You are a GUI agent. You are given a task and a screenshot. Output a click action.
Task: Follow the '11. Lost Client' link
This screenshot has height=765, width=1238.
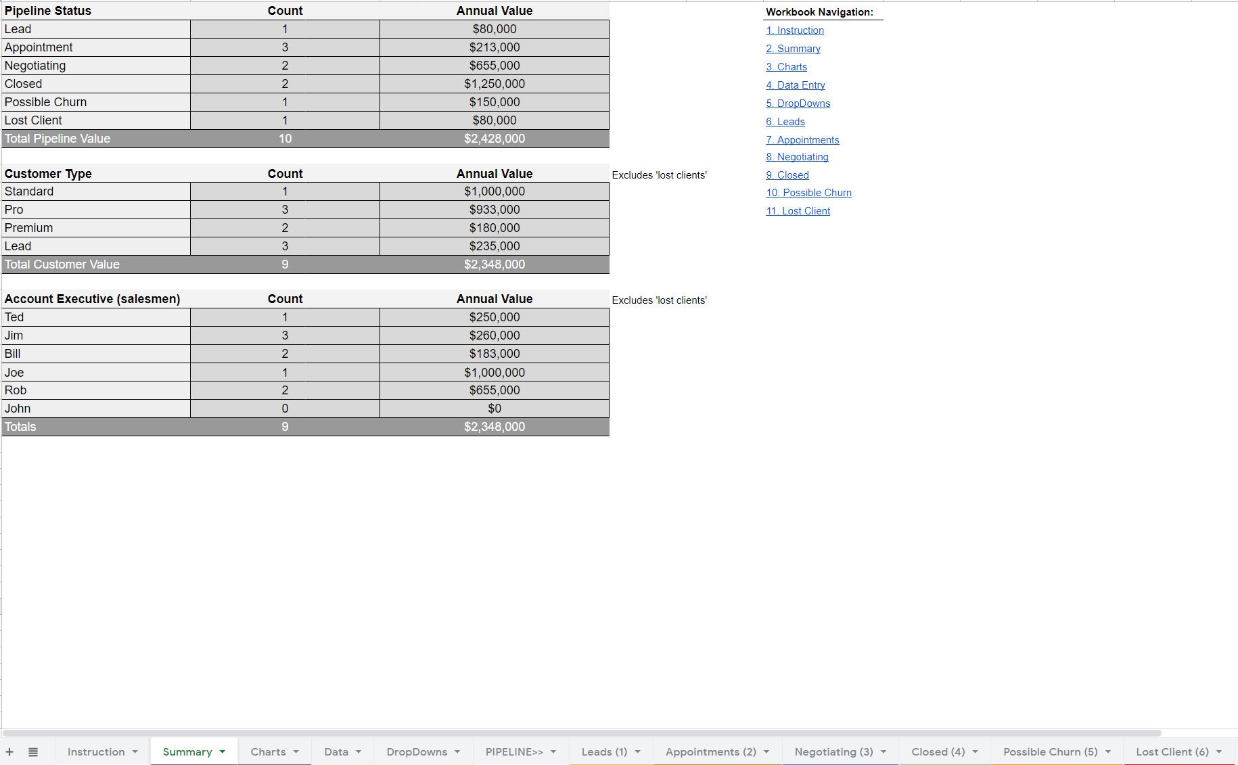(x=798, y=210)
